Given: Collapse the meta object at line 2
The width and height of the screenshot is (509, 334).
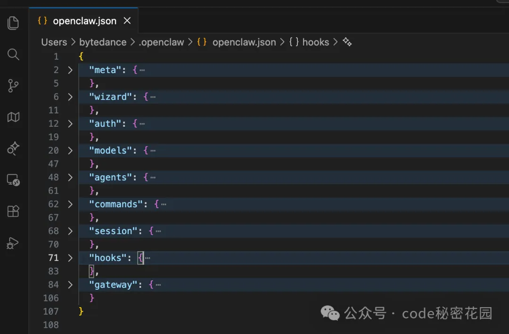Looking at the screenshot, I should tap(70, 70).
